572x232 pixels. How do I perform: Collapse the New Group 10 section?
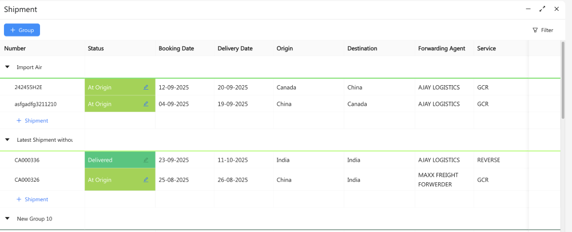point(7,218)
